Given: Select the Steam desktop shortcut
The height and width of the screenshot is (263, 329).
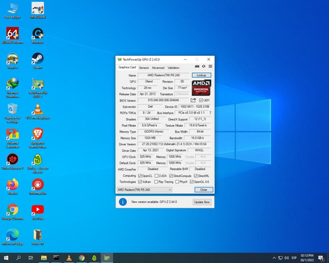Looking at the screenshot, I should pos(38,60).
